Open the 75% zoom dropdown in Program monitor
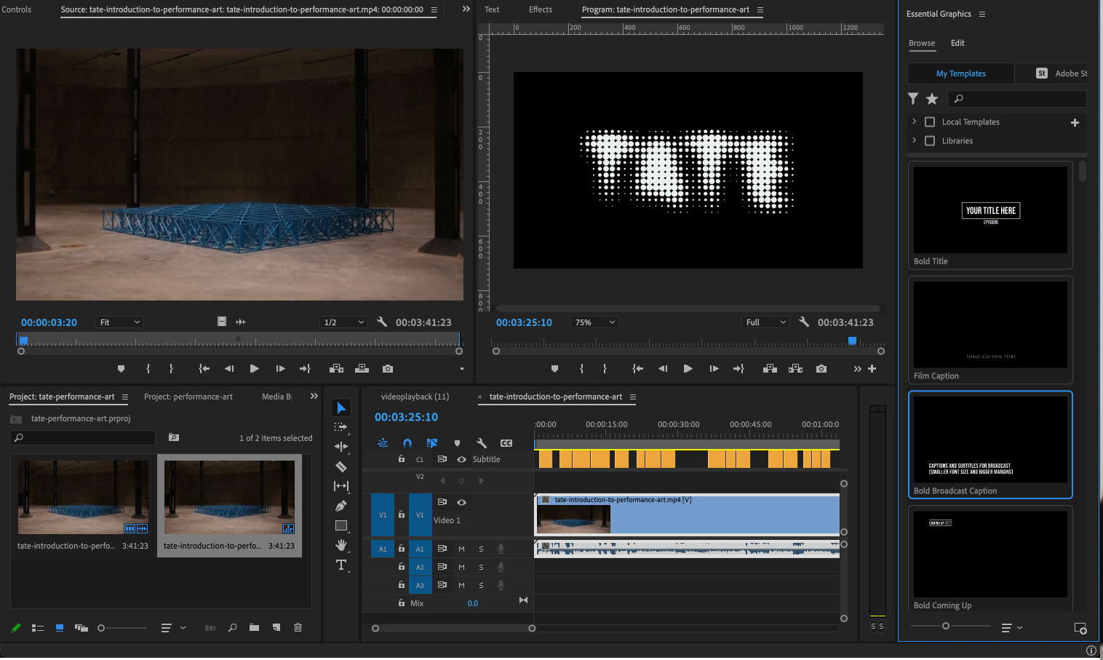Image resolution: width=1103 pixels, height=660 pixels. [x=594, y=322]
